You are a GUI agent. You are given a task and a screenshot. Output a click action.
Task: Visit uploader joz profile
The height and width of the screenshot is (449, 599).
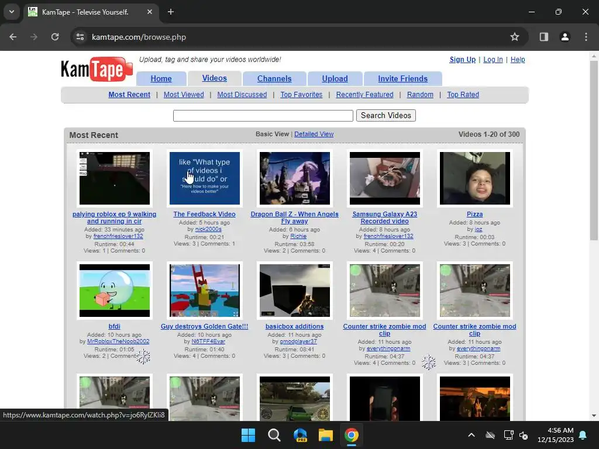(478, 229)
